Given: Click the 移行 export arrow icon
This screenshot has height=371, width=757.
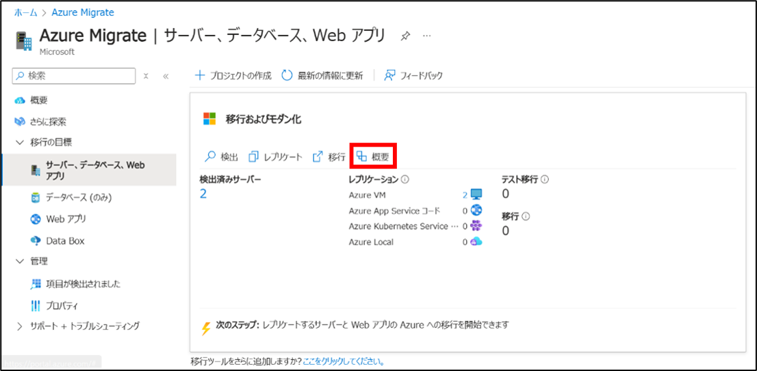Looking at the screenshot, I should [x=318, y=157].
